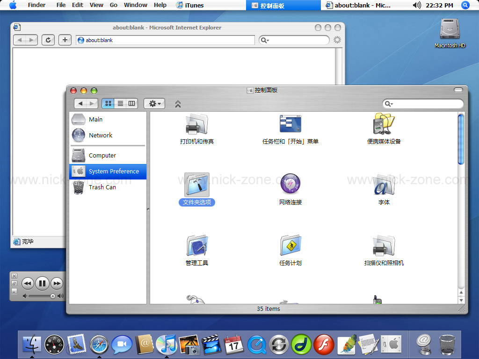Open iSync arrows icon in the dock
The image size is (479, 359).
coord(279,345)
